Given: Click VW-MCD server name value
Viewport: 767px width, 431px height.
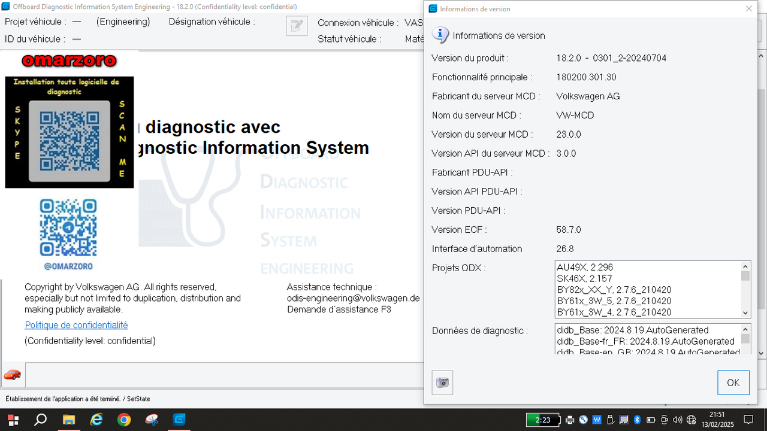Looking at the screenshot, I should pyautogui.click(x=575, y=115).
